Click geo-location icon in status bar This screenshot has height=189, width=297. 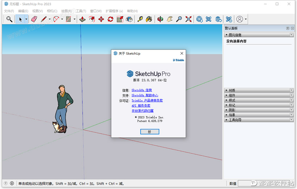pyautogui.click(x=6, y=183)
